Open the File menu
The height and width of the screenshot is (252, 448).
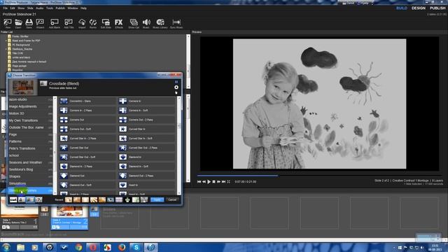click(x=5, y=8)
